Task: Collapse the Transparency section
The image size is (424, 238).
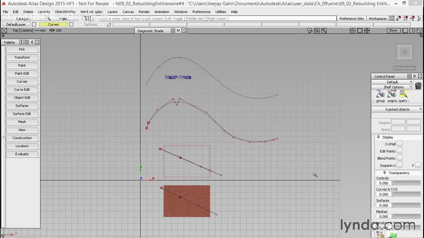Action: pyautogui.click(x=385, y=173)
